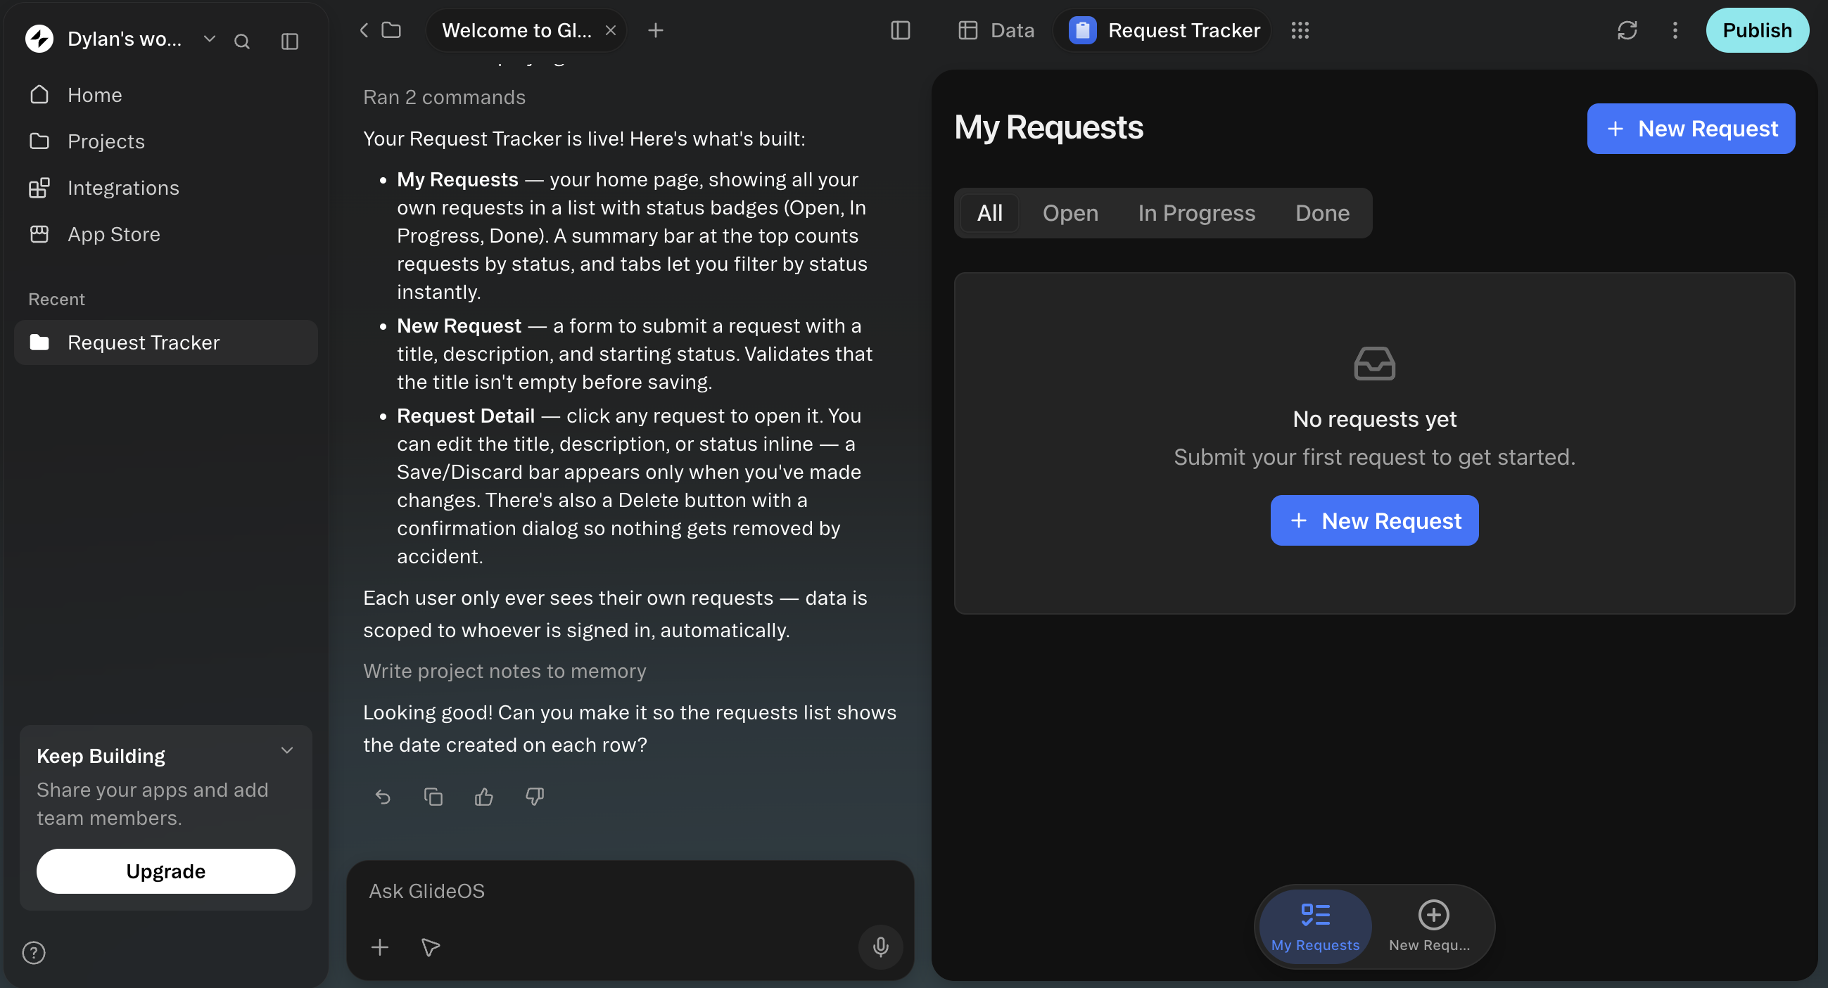Toggle the chat panel layout icon
Screen dimensions: 1828x988
[901, 30]
